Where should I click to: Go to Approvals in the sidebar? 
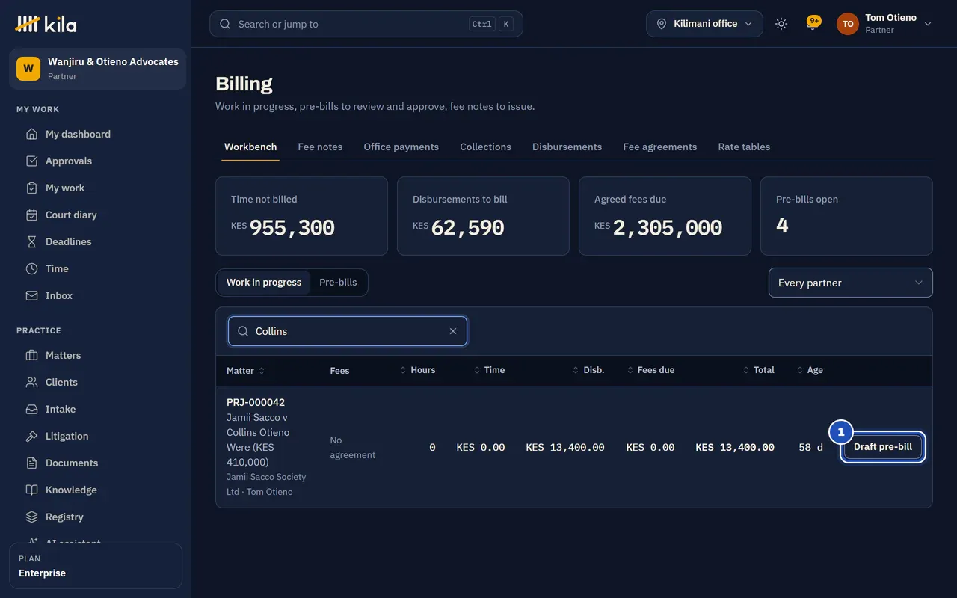[96, 161]
